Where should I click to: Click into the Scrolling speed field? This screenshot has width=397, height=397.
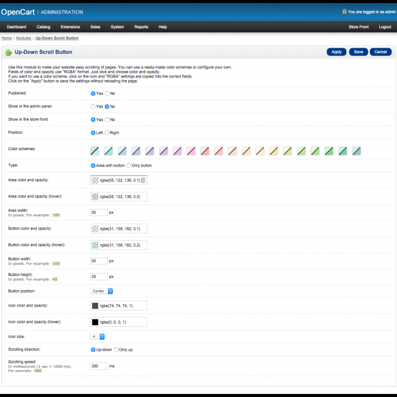tap(98, 366)
